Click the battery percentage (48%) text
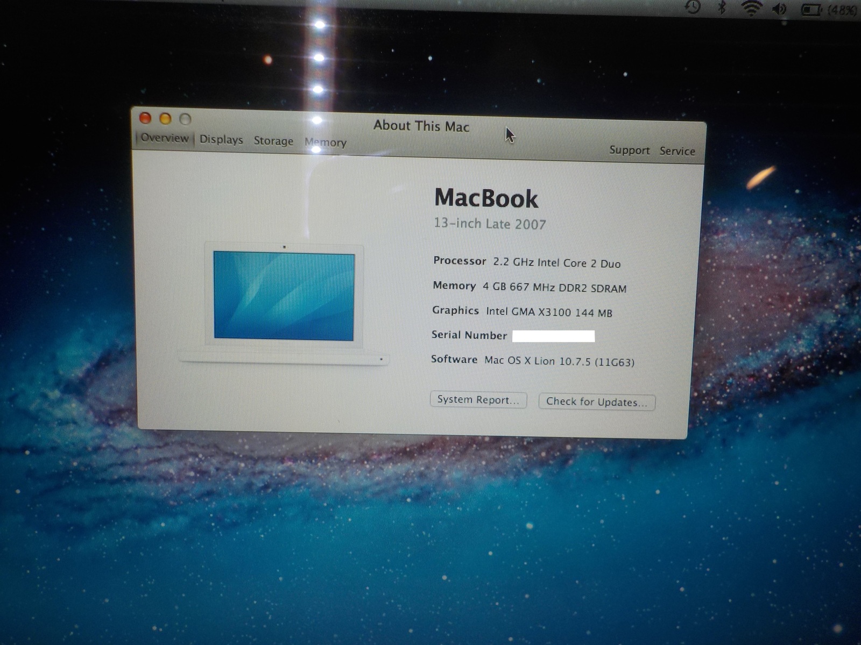861x645 pixels. click(x=841, y=10)
